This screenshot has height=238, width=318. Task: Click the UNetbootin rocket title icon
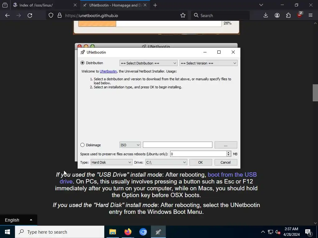click(83, 52)
